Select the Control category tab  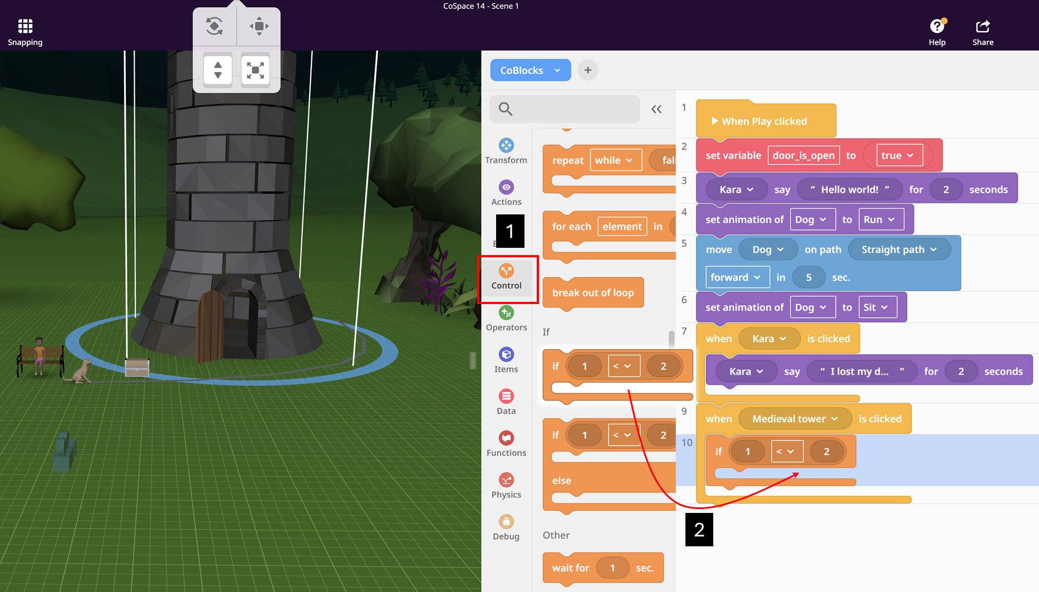pyautogui.click(x=507, y=277)
